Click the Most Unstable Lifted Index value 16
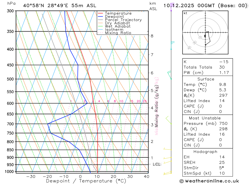 coord(222,134)
